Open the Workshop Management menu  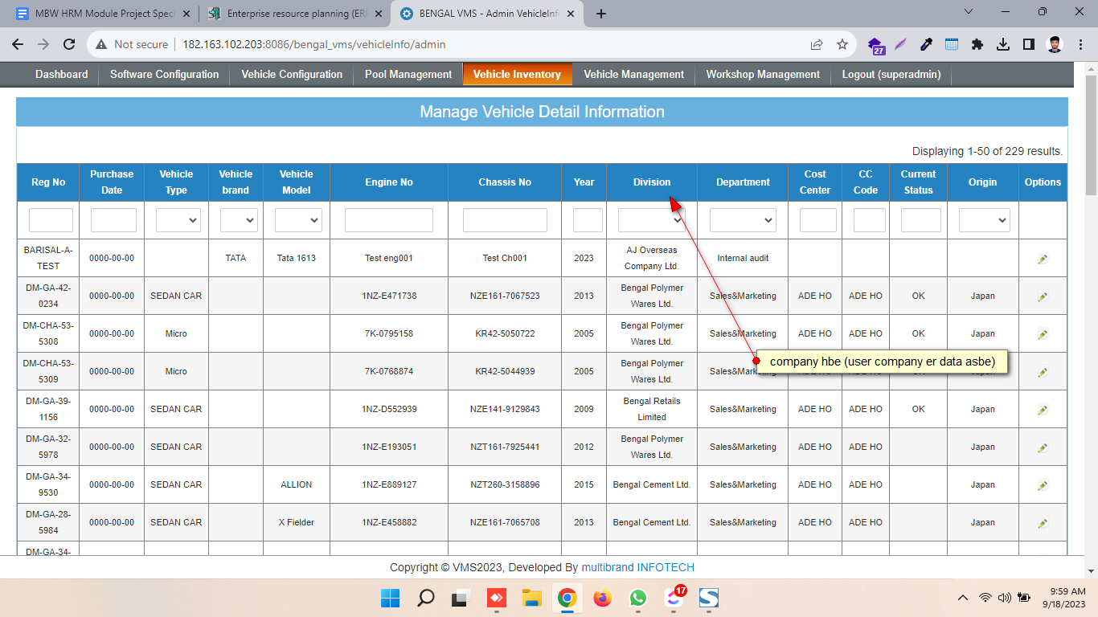coord(763,75)
